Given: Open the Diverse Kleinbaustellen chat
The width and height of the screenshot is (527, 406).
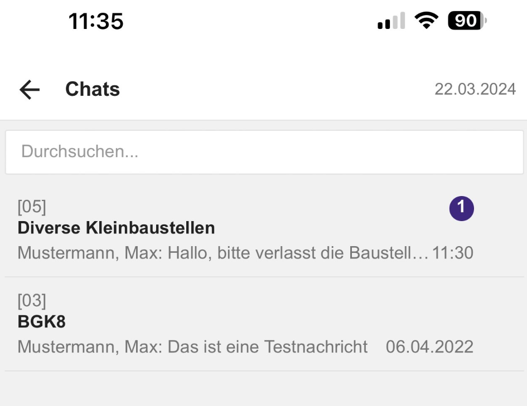Looking at the screenshot, I should (264, 229).
